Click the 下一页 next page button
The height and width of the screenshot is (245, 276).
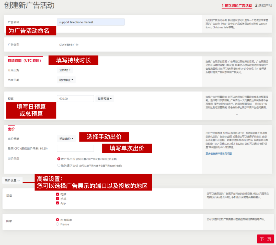(x=265, y=239)
